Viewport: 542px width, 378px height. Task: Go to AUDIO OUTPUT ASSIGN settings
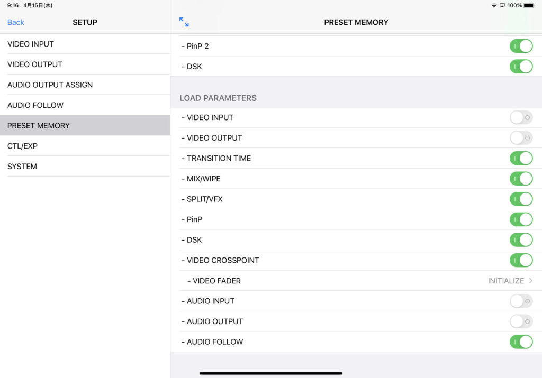(x=85, y=85)
